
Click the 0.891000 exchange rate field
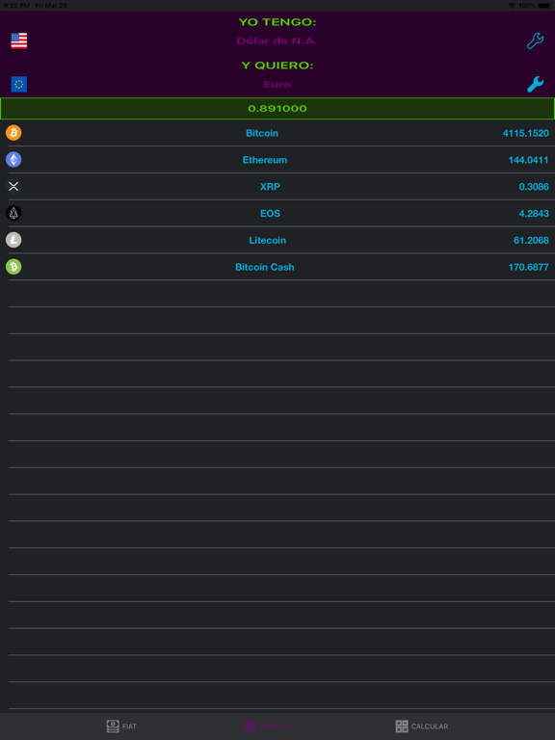click(x=277, y=109)
